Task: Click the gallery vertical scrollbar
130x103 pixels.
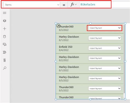Action: [124, 59]
